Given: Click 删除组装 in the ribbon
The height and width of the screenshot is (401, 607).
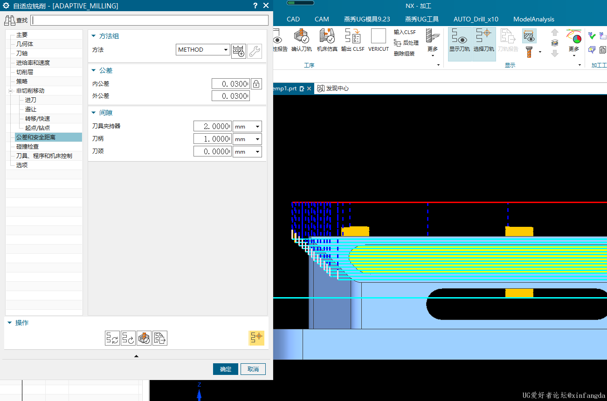Looking at the screenshot, I should click(404, 54).
